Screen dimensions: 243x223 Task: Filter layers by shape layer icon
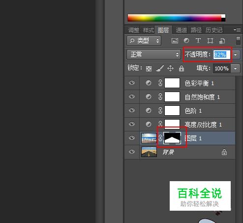pos(210,40)
